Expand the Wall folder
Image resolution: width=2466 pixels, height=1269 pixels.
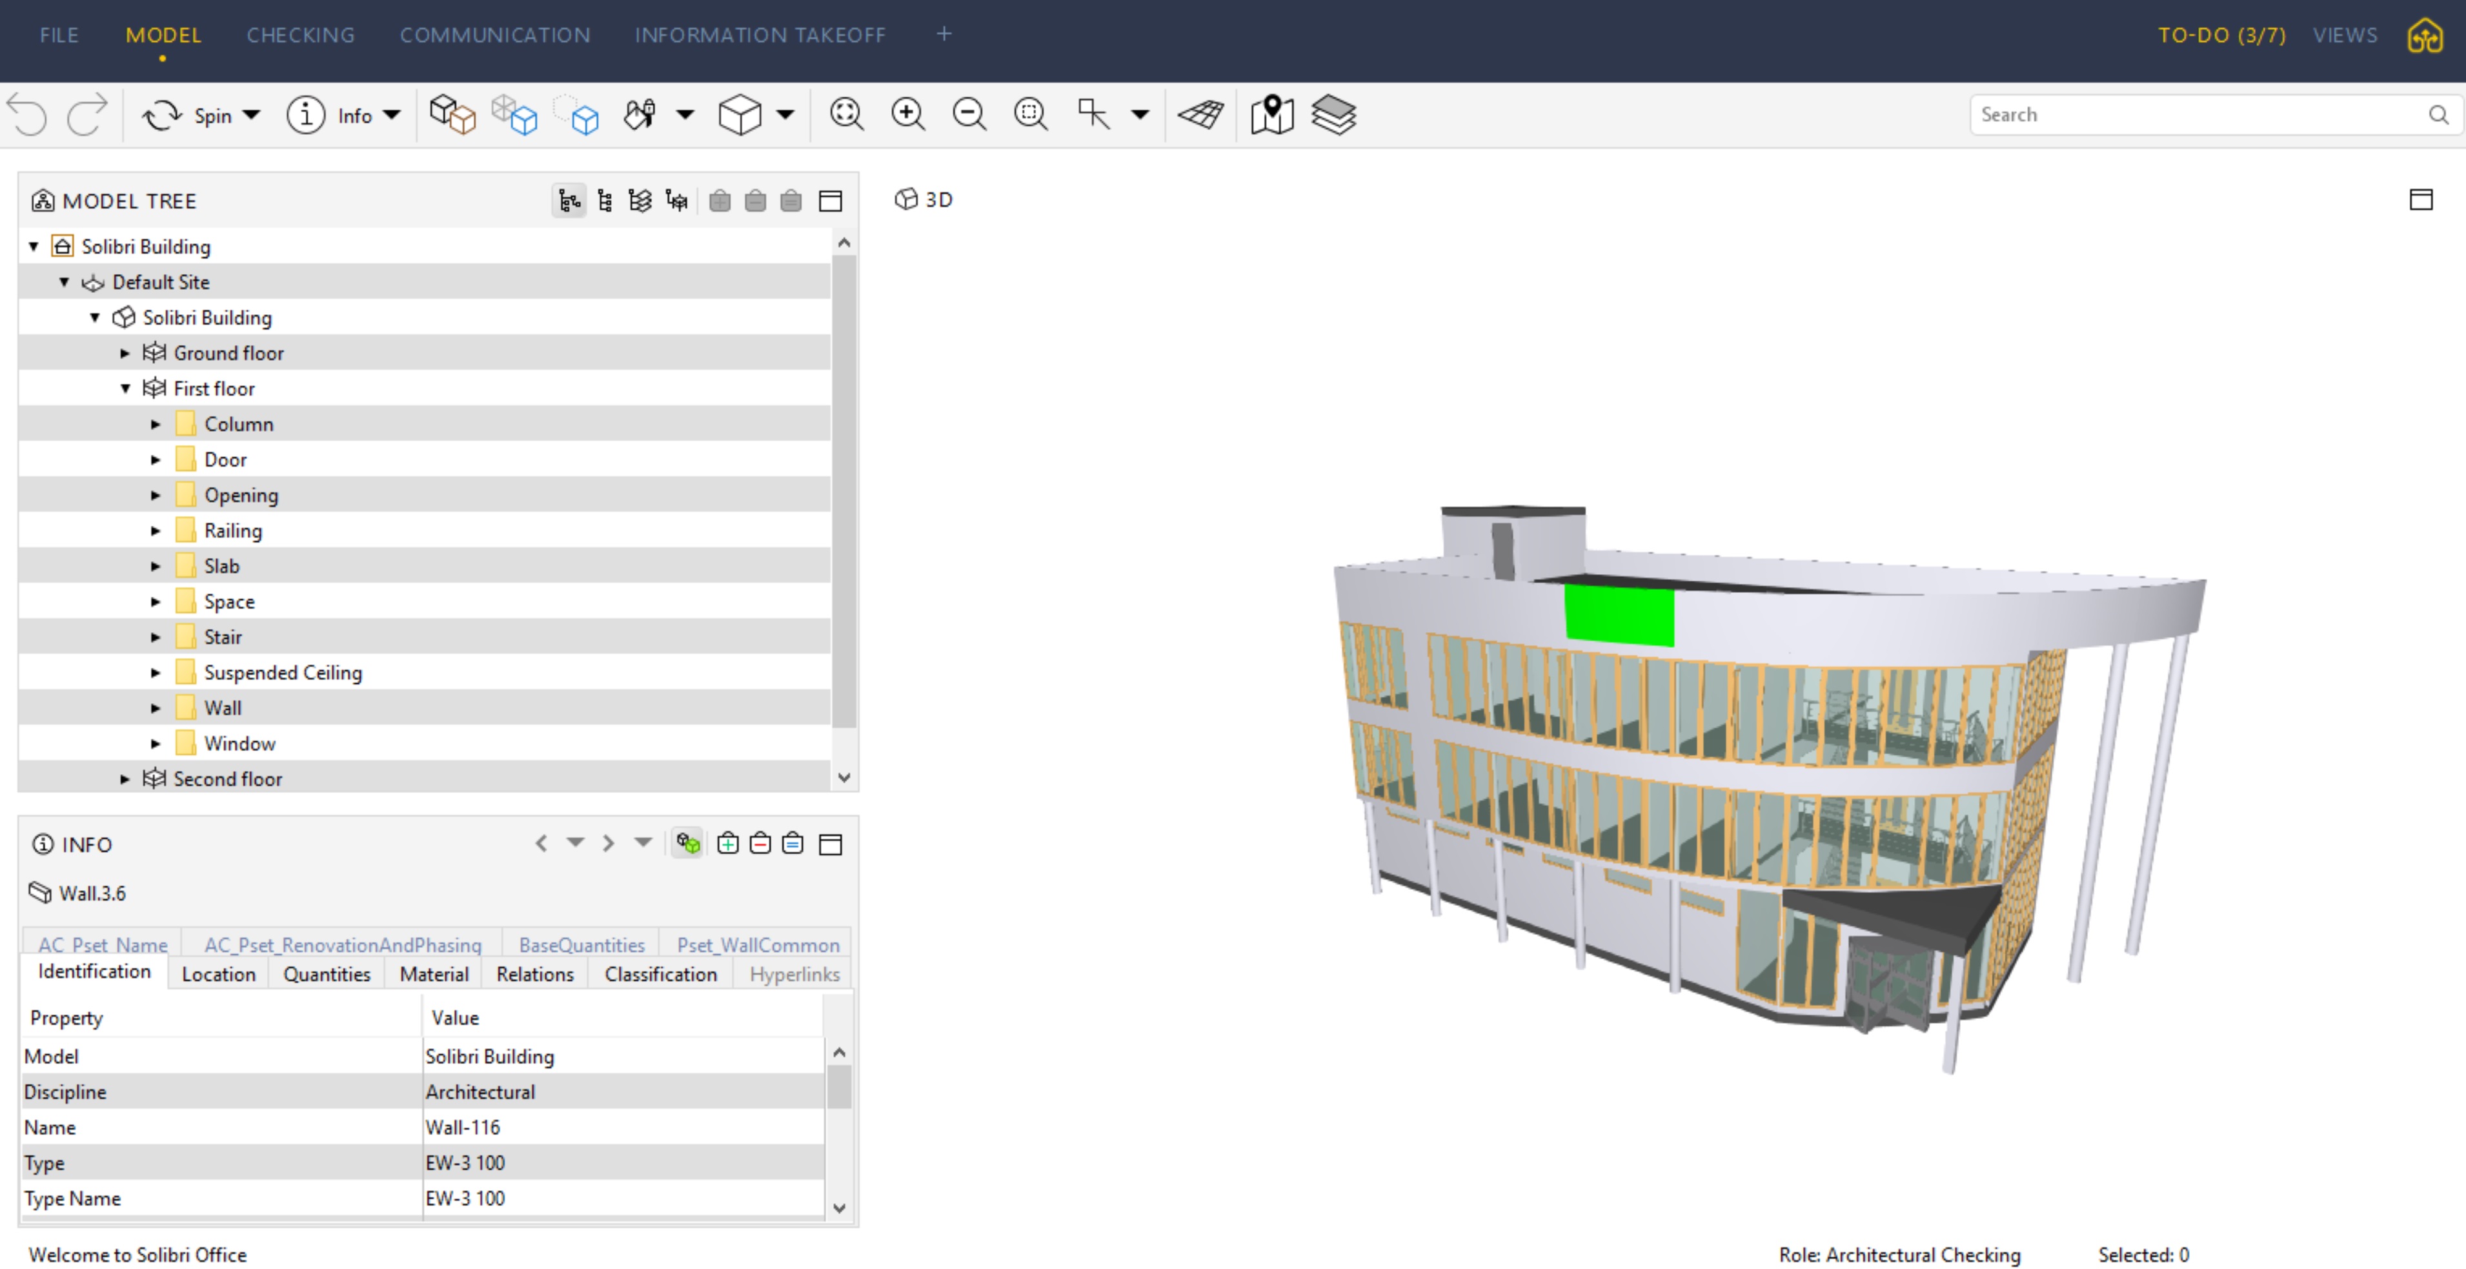click(155, 708)
